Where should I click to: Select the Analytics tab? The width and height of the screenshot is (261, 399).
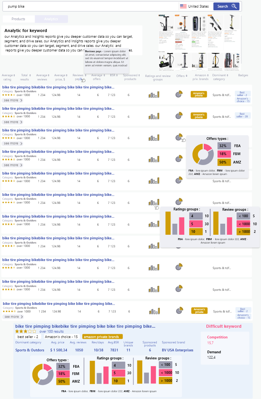[51, 19]
